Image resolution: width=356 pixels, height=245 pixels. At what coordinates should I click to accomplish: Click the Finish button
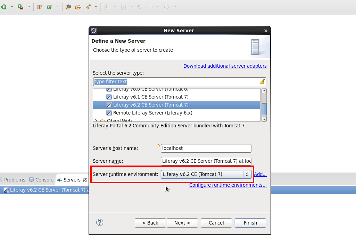tap(250, 223)
